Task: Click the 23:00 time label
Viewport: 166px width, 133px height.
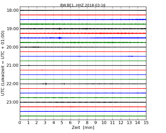Action: pyautogui.click(x=13, y=102)
